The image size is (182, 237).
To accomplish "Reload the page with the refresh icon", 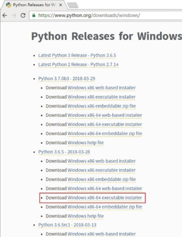I will tap(23, 15).
